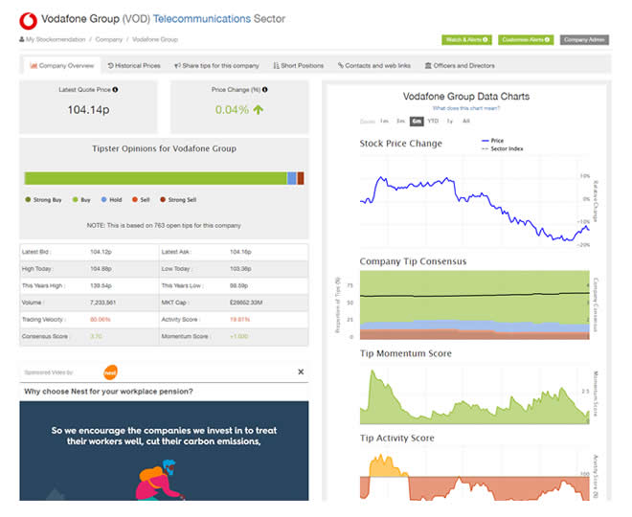Click the blue Hold legend dot
Image resolution: width=632 pixels, height=517 pixels.
coord(103,200)
